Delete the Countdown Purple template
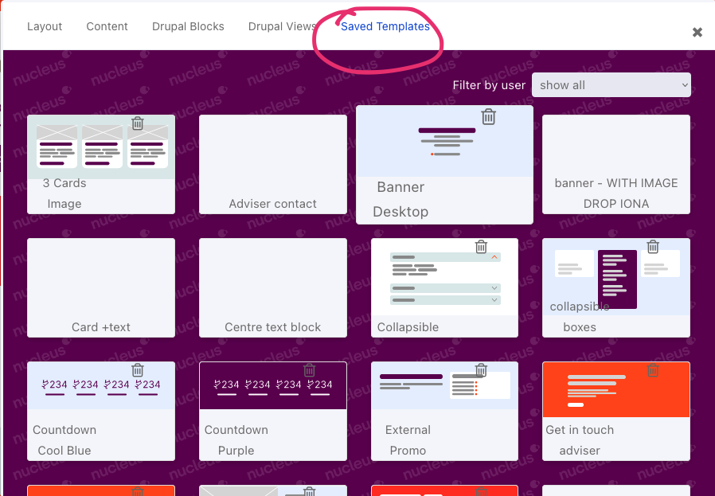 point(310,369)
